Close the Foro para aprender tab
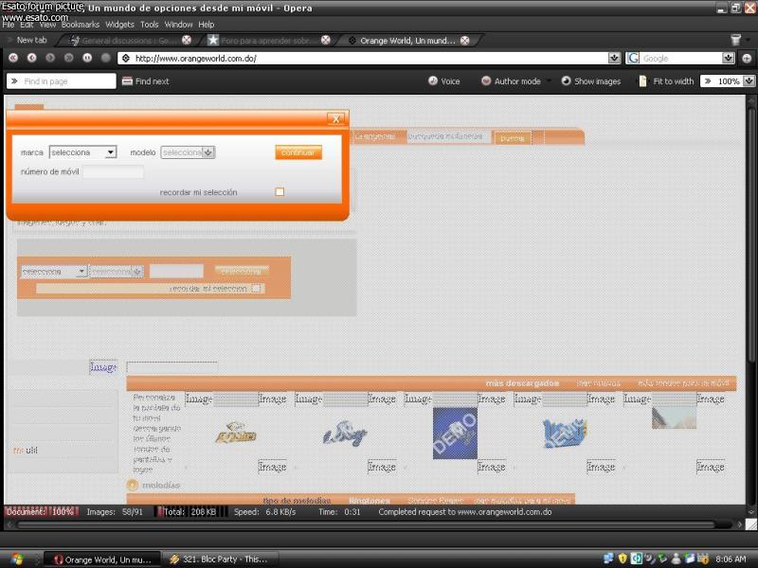 coord(326,40)
